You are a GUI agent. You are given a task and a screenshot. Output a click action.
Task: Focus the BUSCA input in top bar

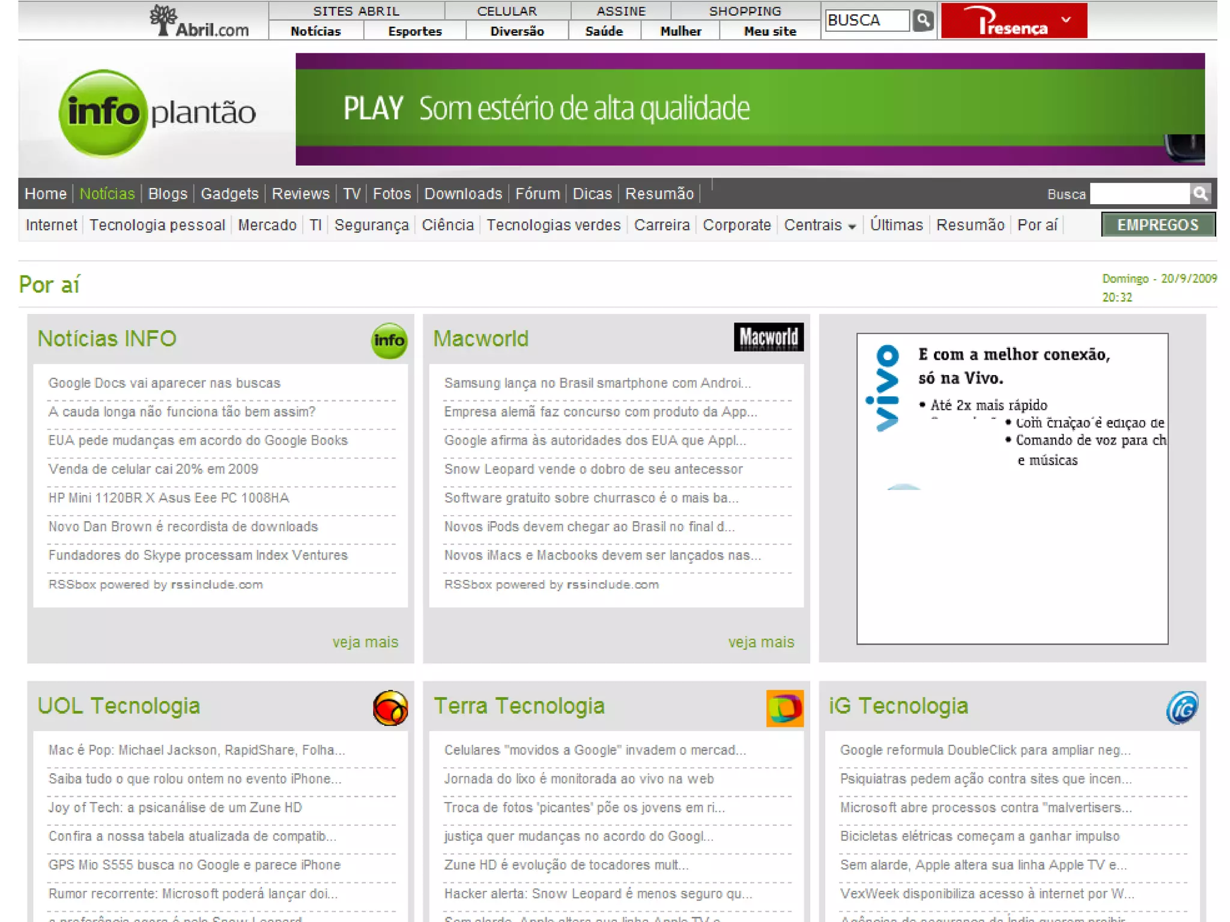[x=867, y=20]
